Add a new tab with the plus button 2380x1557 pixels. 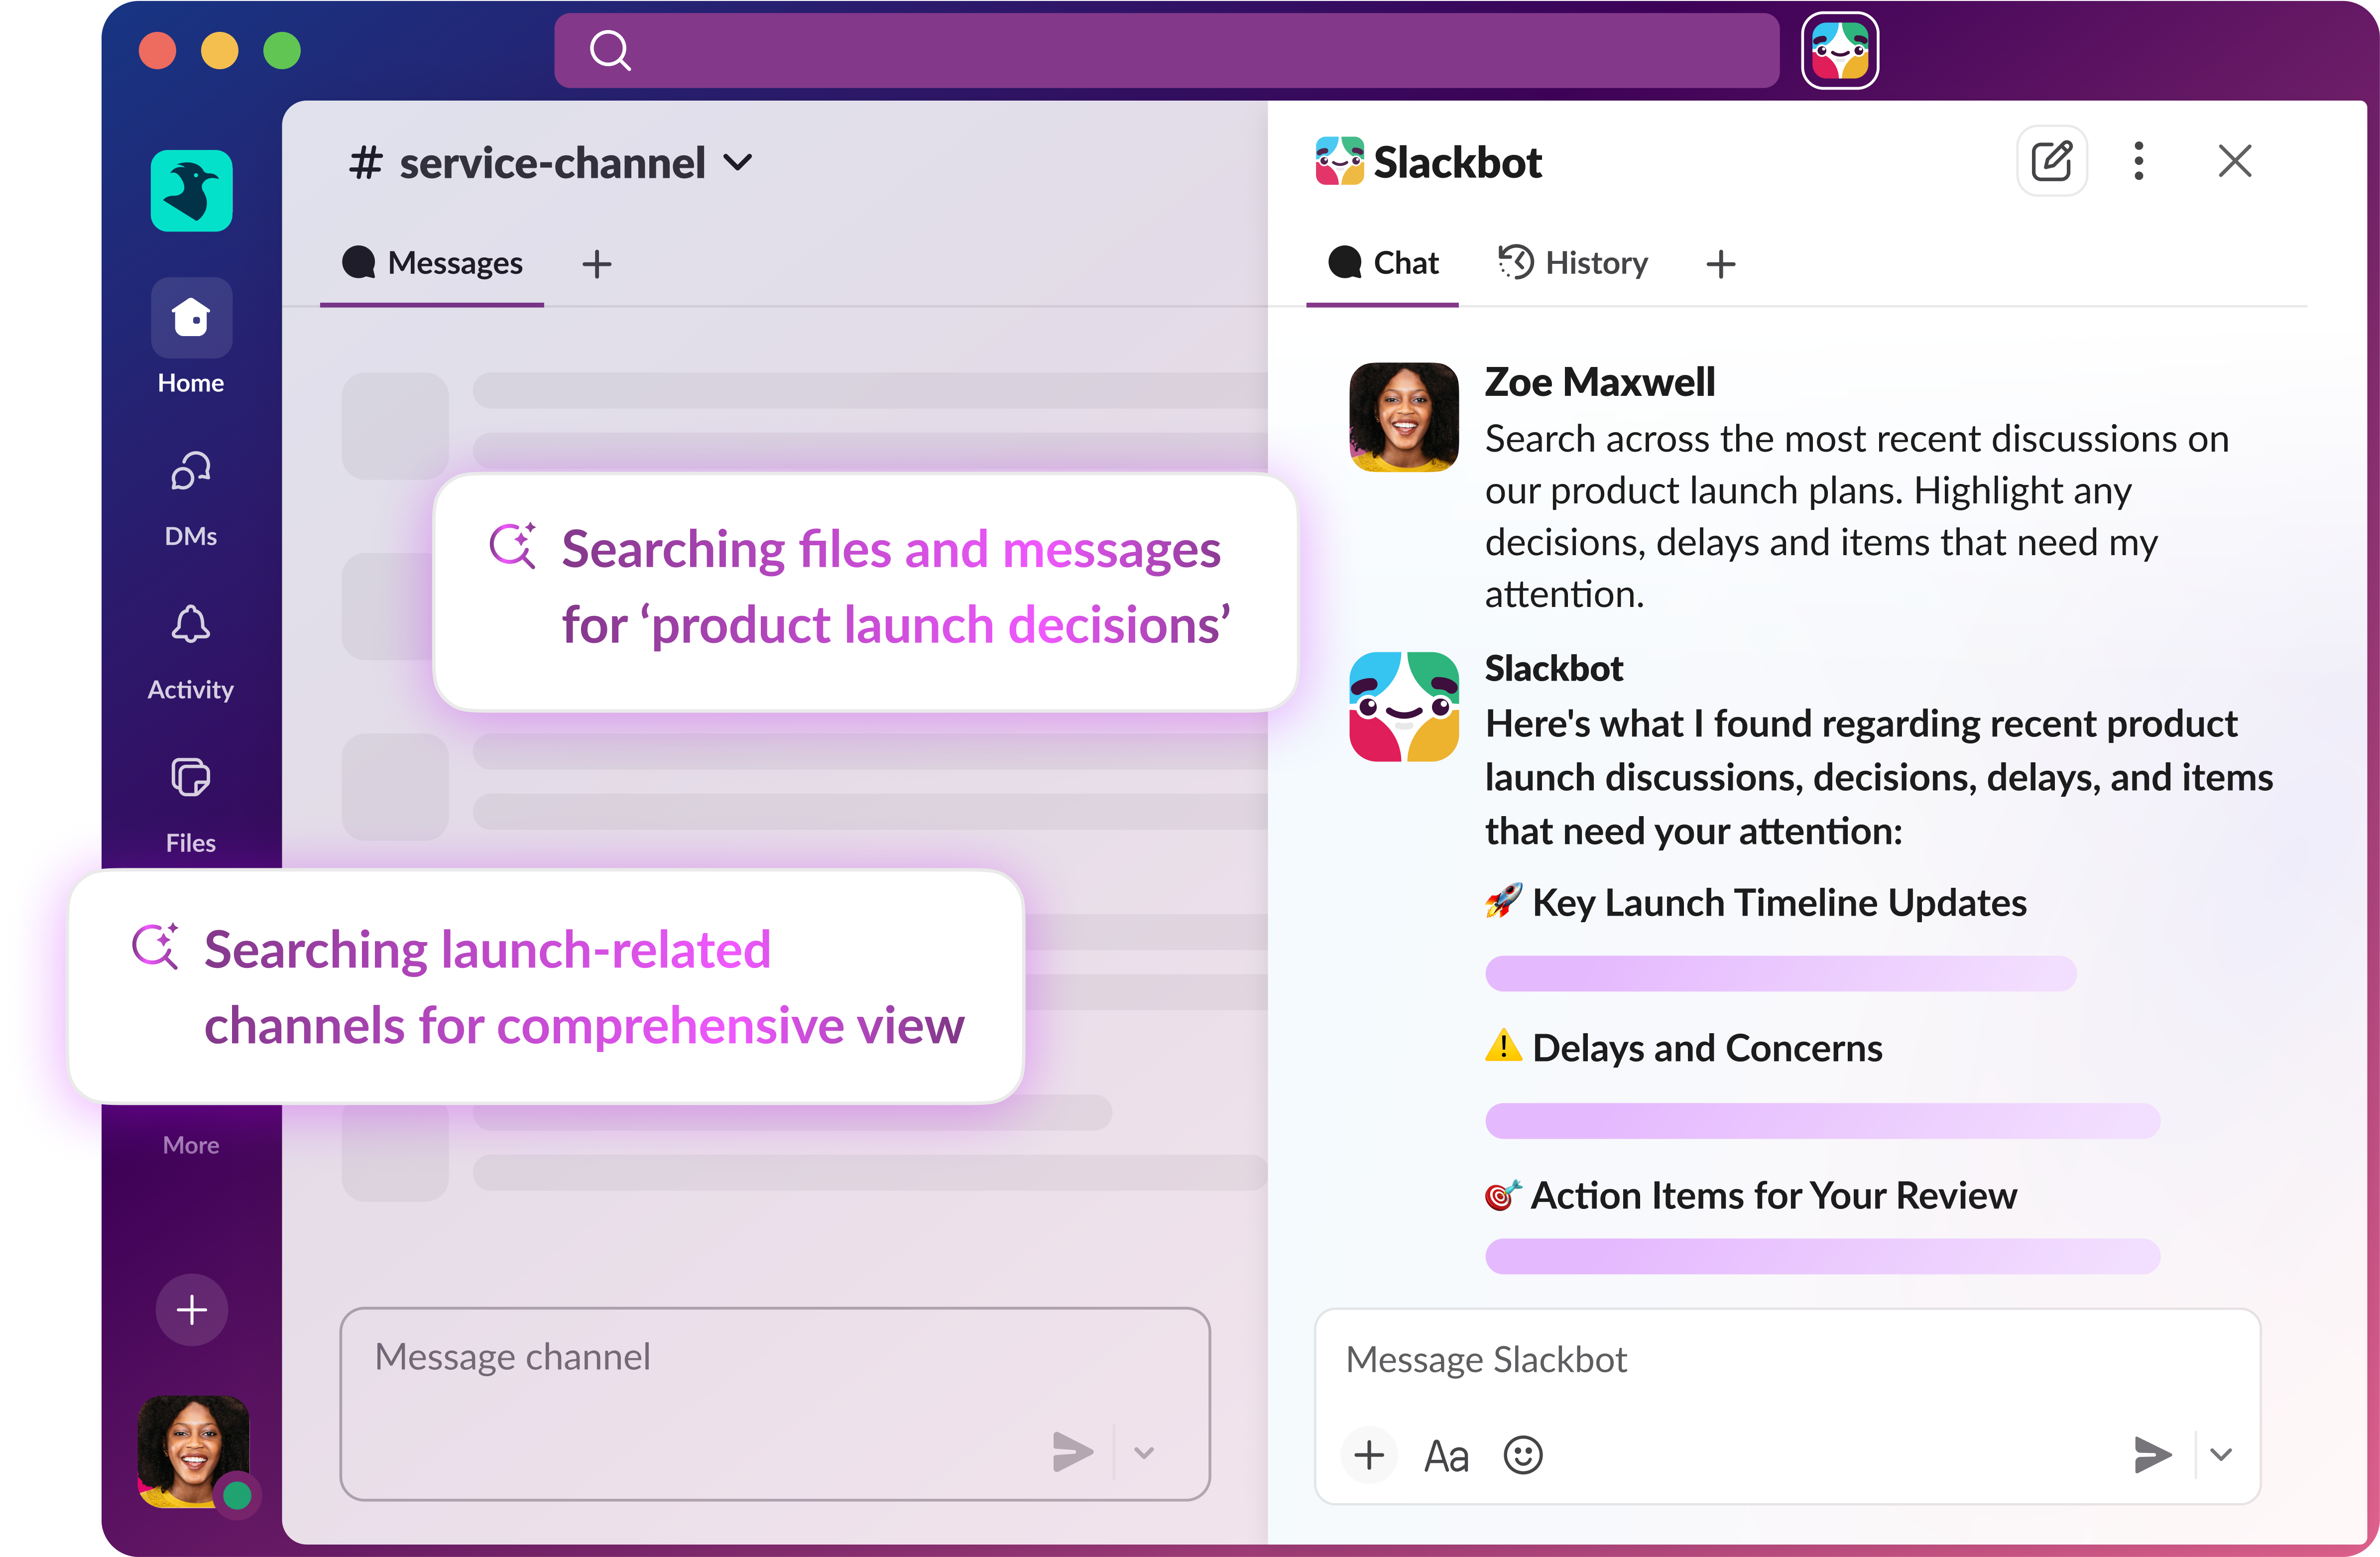tap(1721, 264)
